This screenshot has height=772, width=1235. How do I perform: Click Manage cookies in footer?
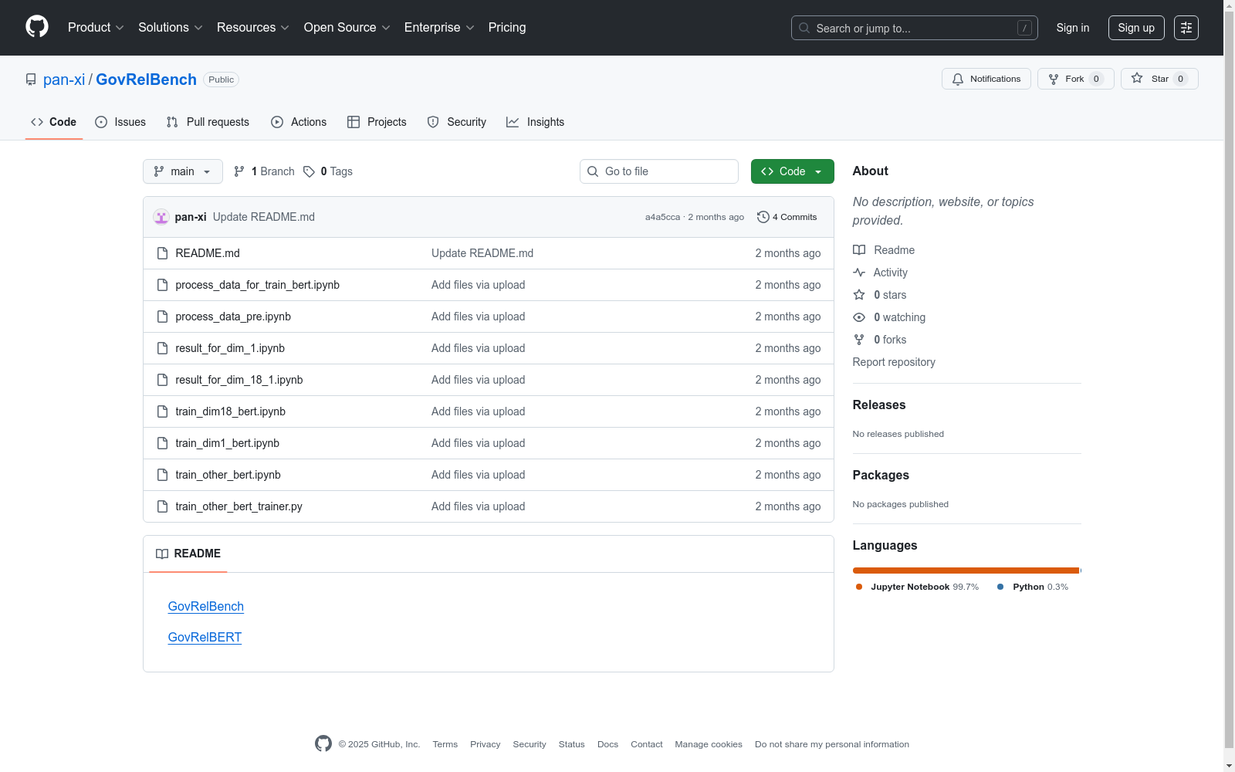709,744
